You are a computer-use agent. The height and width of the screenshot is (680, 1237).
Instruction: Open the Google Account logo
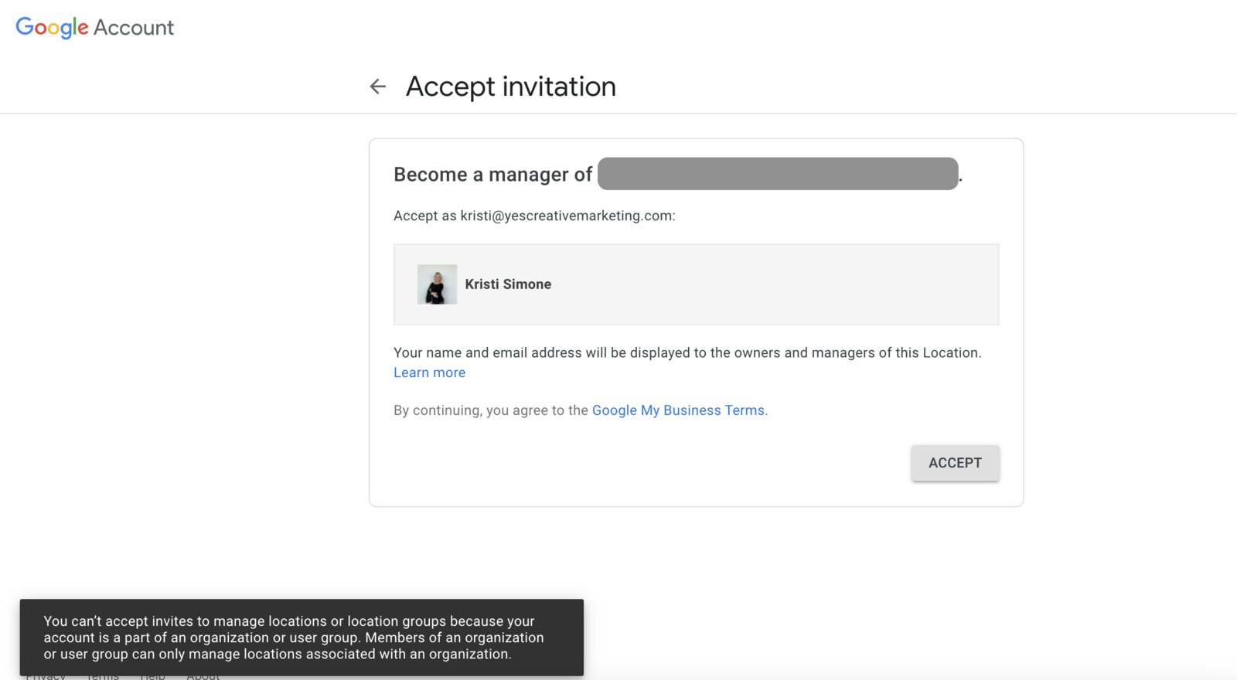pos(94,28)
